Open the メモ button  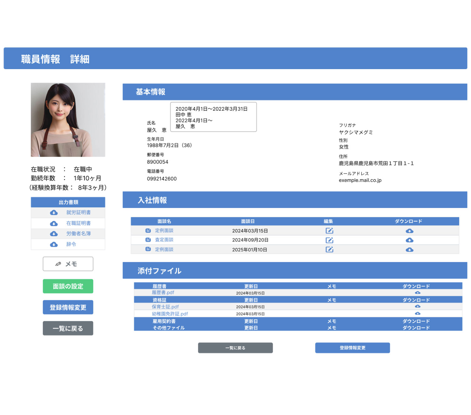coord(68,264)
